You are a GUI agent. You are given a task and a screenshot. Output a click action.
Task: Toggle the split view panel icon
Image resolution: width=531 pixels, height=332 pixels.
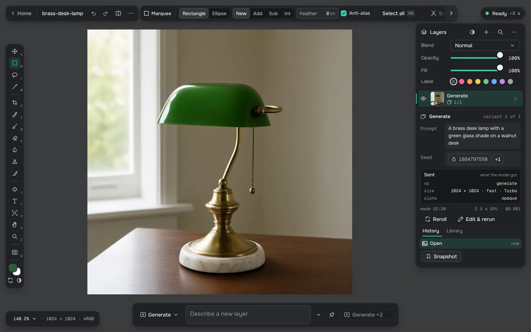(118, 13)
